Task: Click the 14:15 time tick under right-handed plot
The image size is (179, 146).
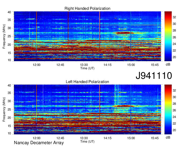Action: tap(107, 65)
